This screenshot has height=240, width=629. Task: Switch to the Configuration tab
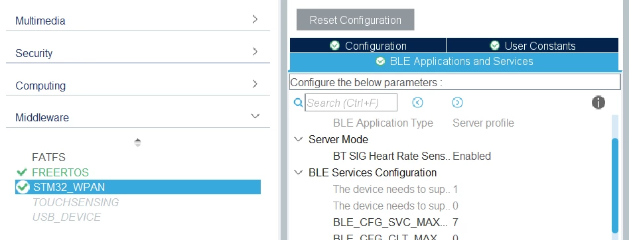coord(368,45)
